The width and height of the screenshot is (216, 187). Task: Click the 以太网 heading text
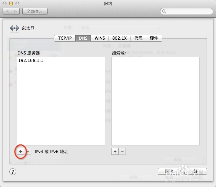(x=28, y=28)
